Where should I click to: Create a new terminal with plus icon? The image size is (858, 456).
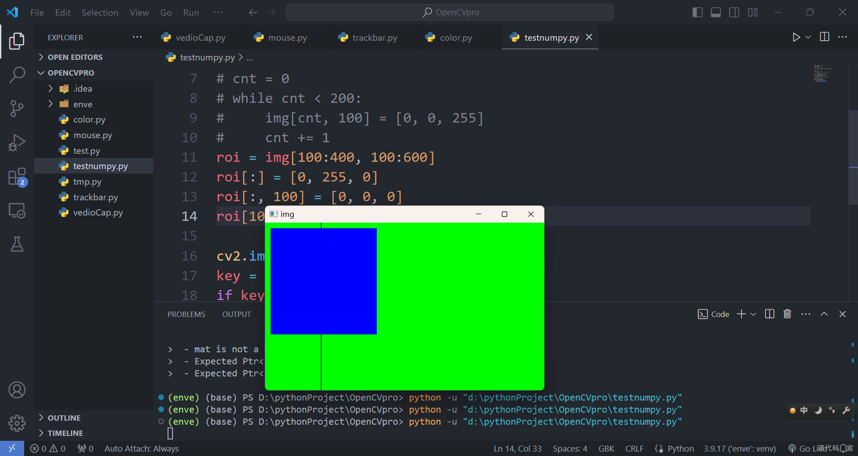[x=741, y=314]
